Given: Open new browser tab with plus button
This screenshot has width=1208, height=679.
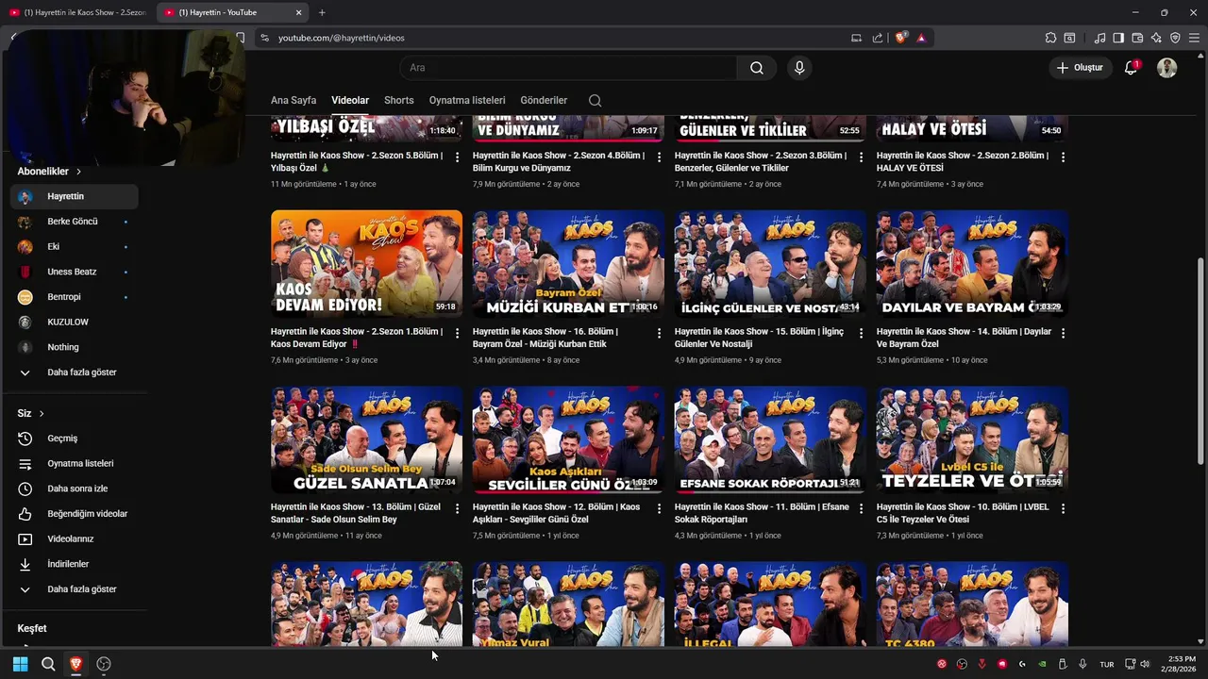Looking at the screenshot, I should (322, 12).
